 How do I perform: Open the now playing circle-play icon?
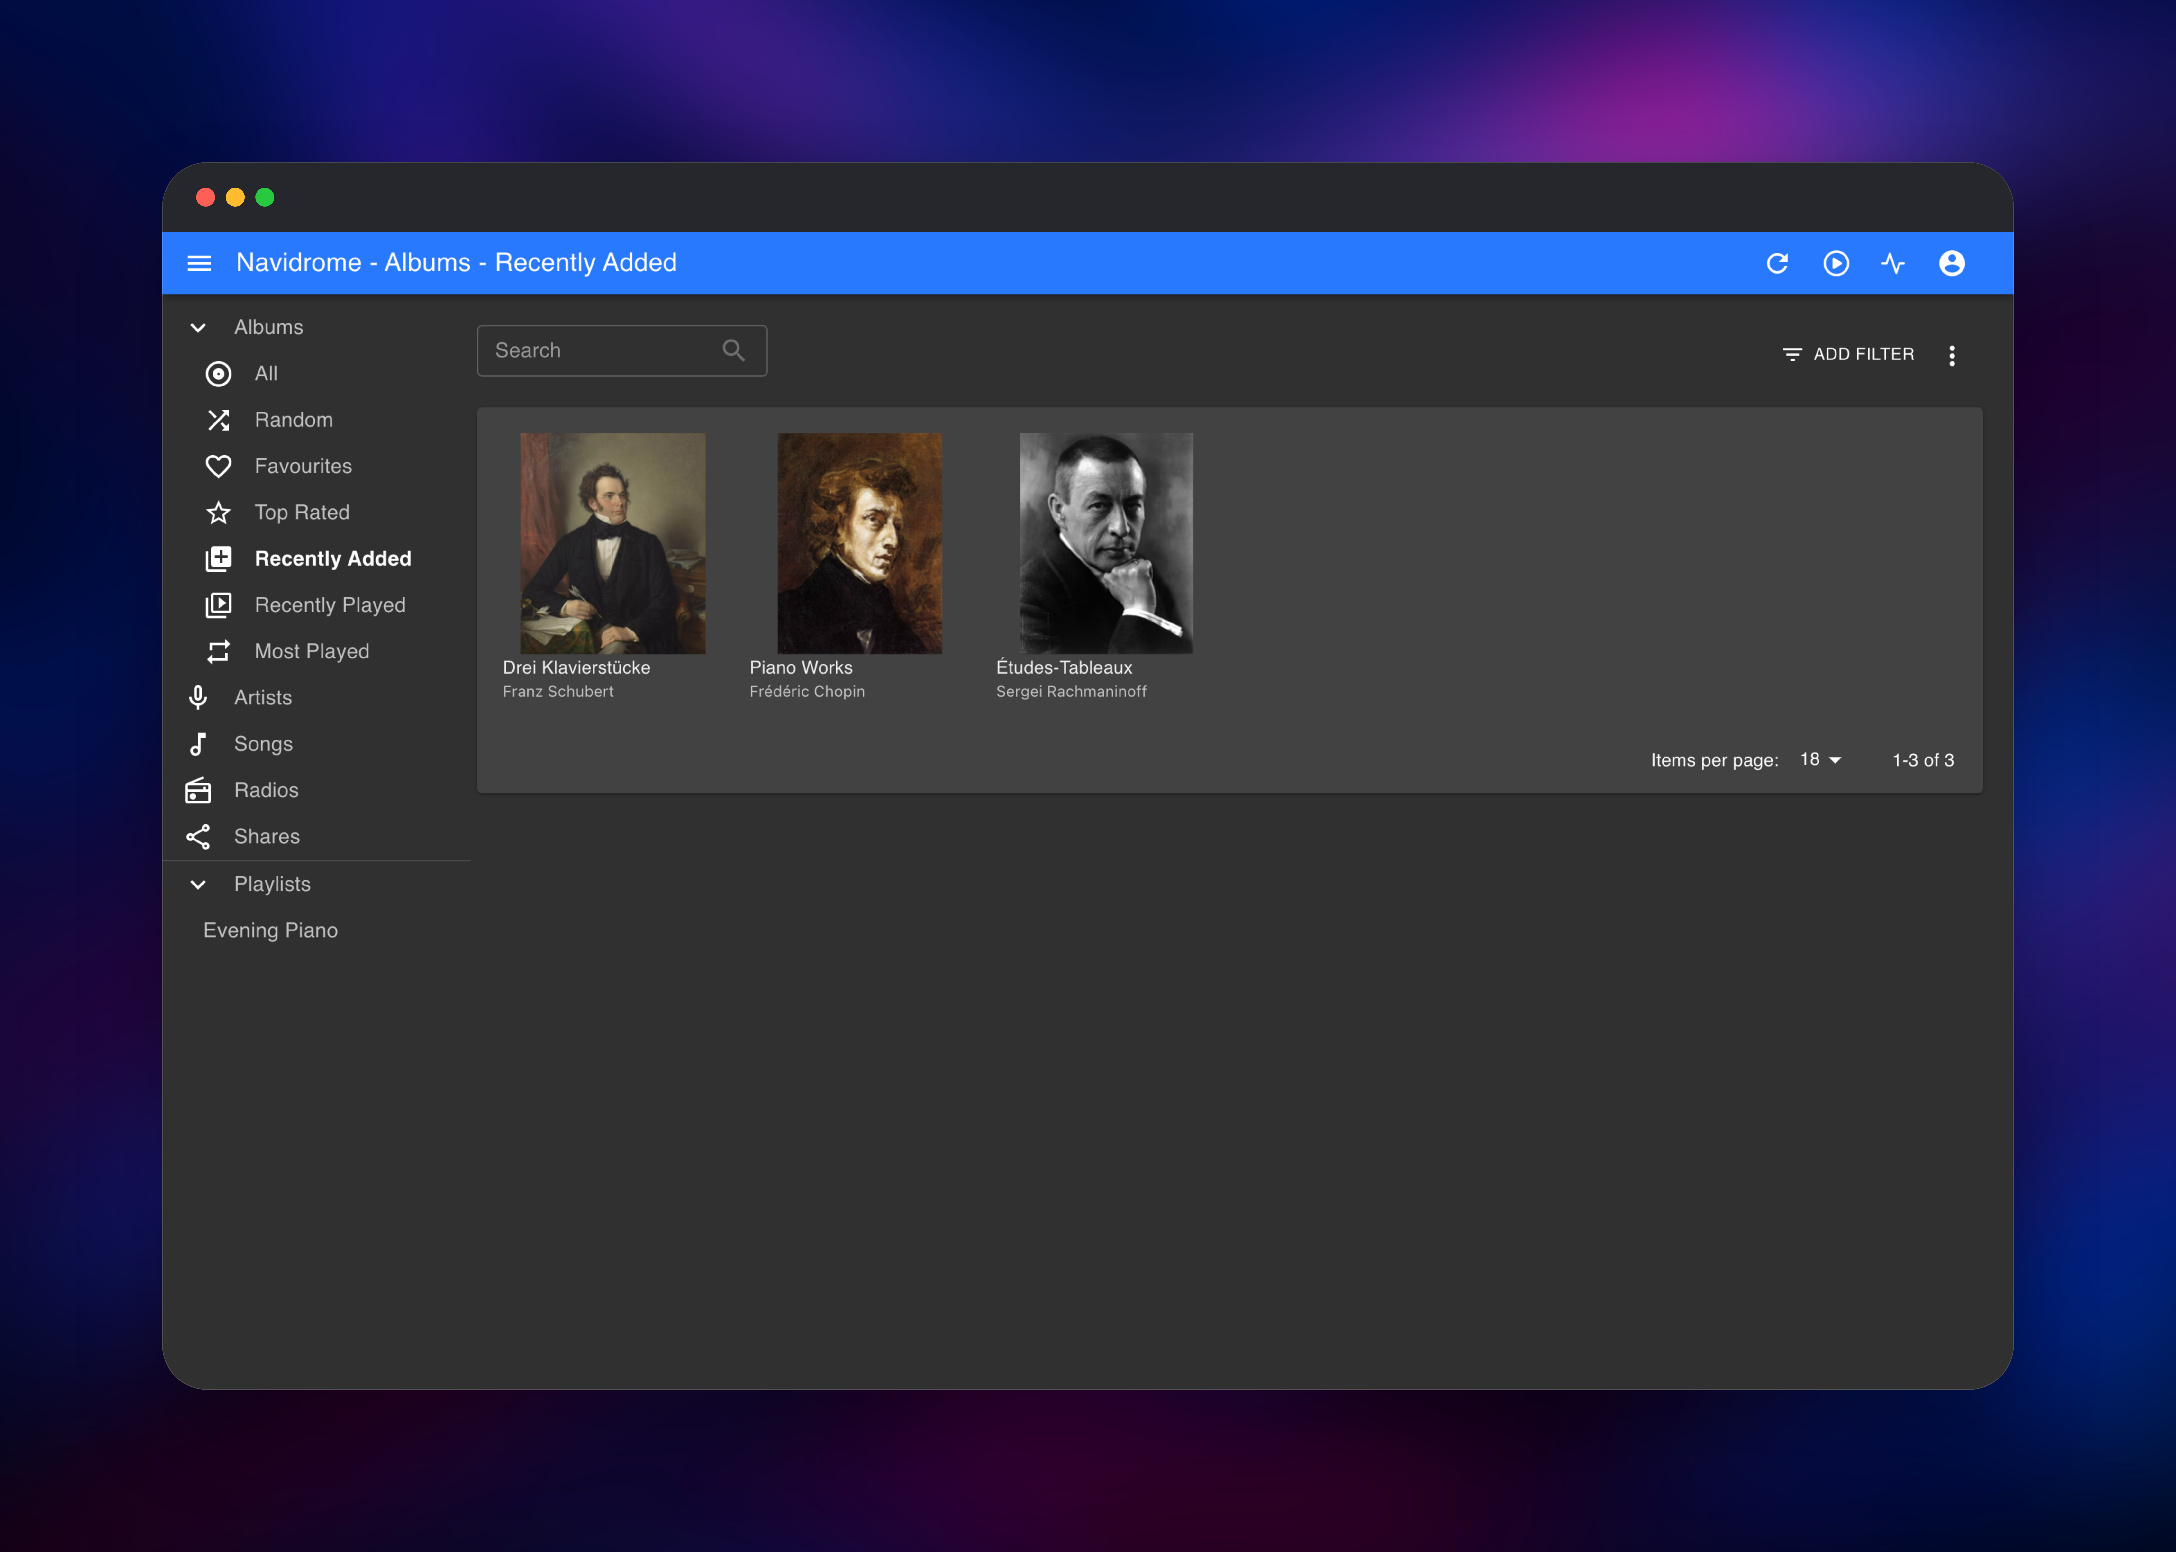[x=1836, y=263]
